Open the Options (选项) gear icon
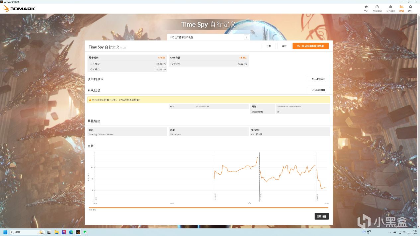This screenshot has width=420, height=236. tap(410, 9)
